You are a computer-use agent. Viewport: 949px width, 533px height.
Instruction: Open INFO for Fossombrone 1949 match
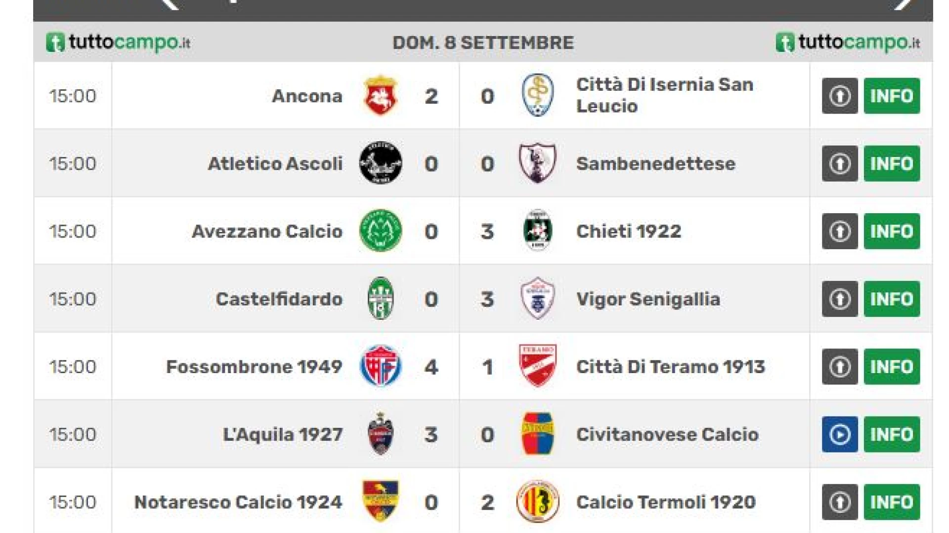pos(892,367)
